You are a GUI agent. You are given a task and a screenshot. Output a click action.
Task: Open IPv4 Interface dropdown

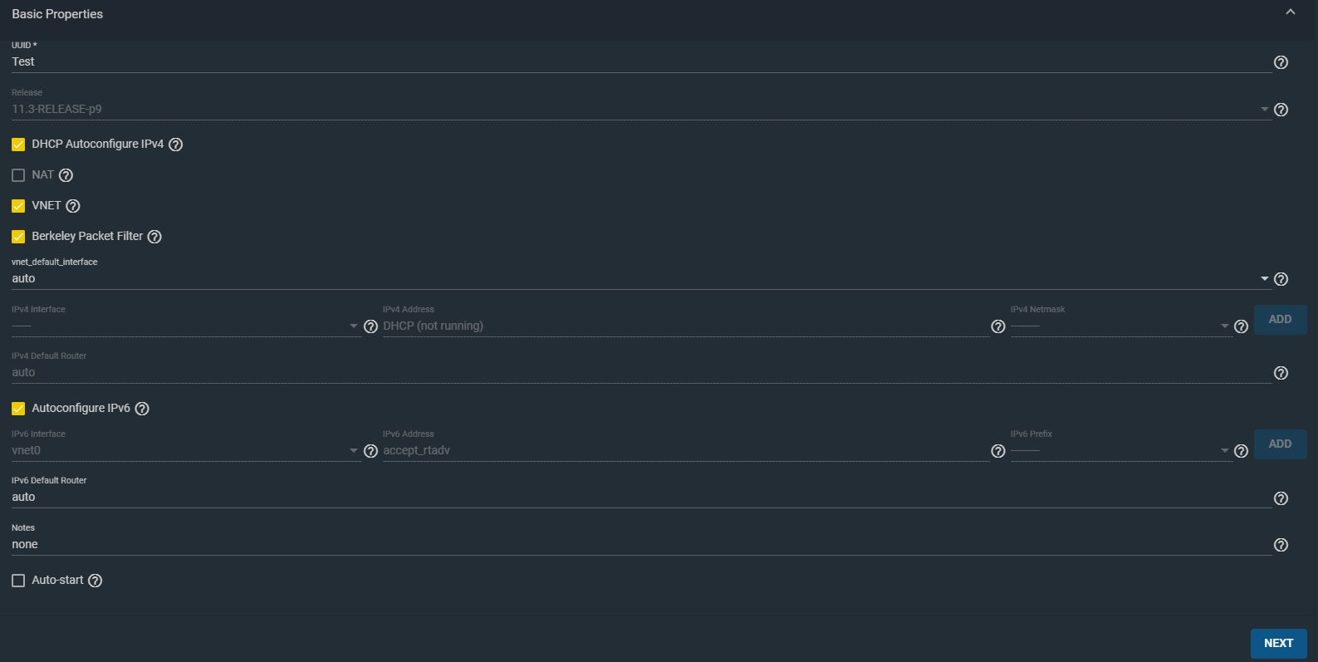185,326
